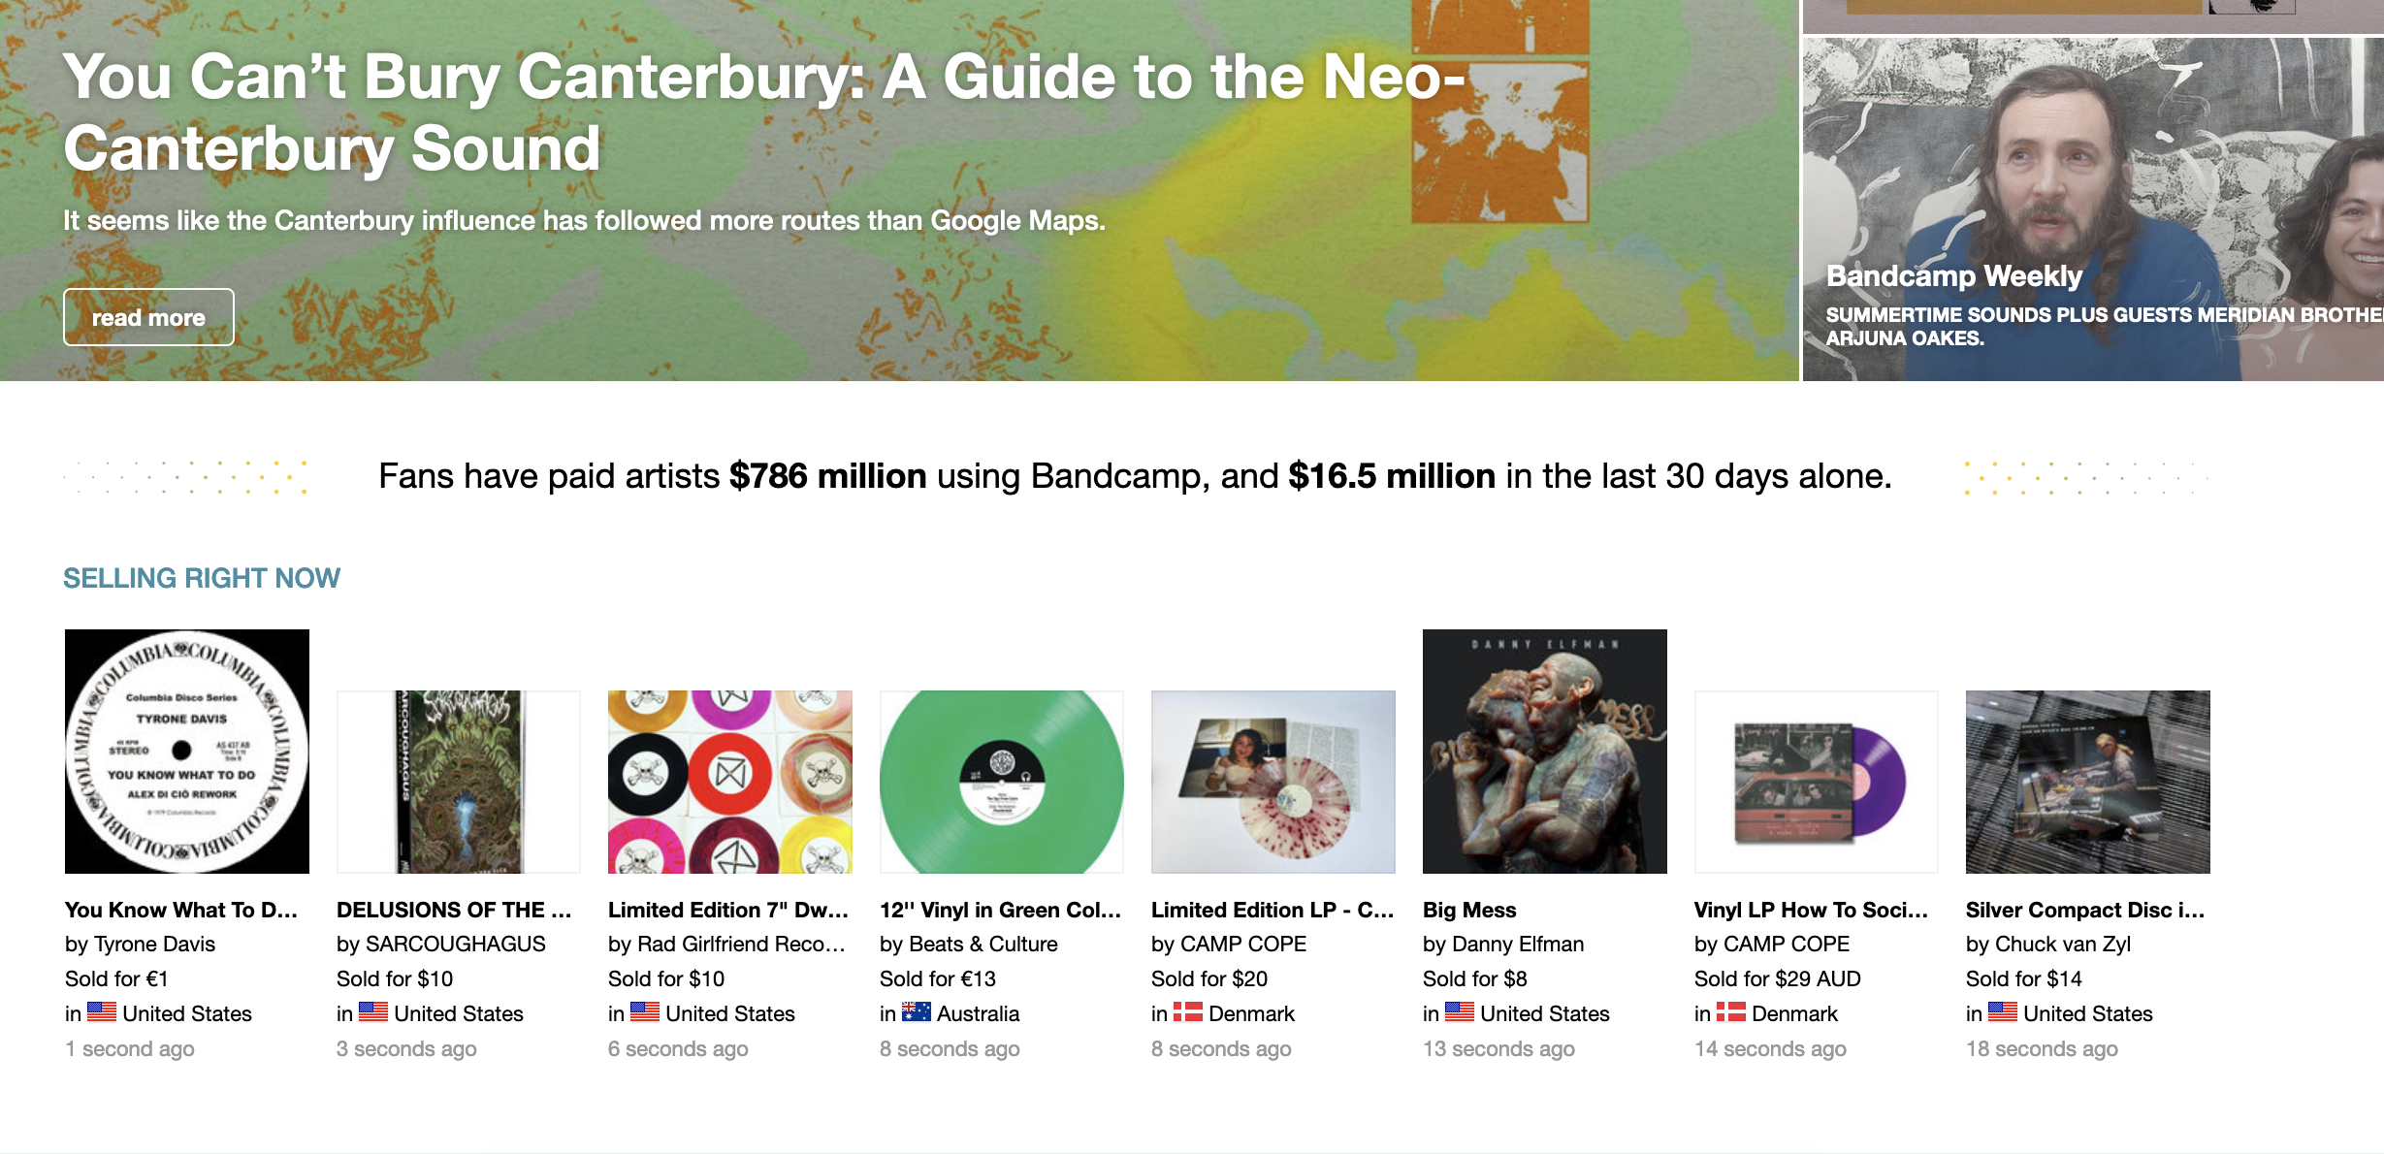Viewport: 2384px width, 1154px height.
Task: Click the US flag beside SARCOUGHAGUS sale
Action: [x=371, y=1012]
